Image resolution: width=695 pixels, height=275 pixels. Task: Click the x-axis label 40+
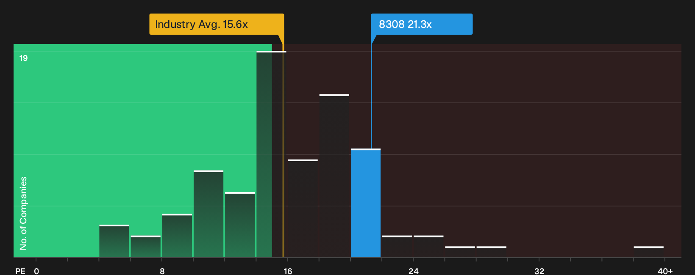coord(665,271)
